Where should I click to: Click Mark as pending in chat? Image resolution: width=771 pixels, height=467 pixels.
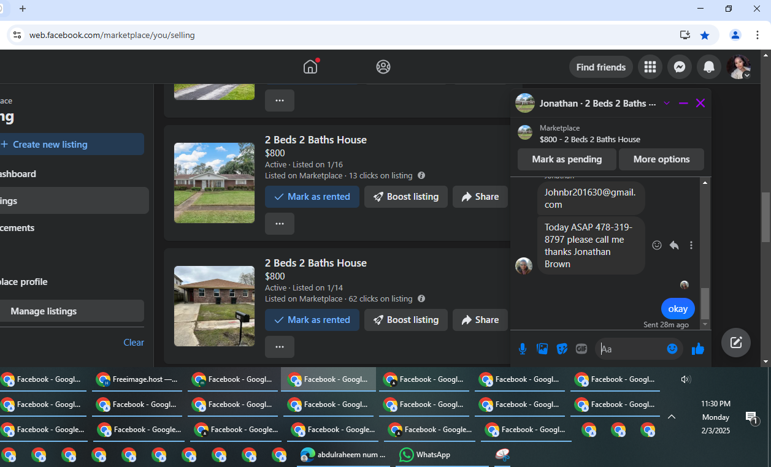point(567,159)
